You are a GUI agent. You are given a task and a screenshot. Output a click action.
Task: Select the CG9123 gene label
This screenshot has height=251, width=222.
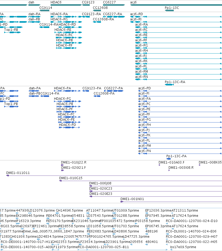tap(88, 2)
